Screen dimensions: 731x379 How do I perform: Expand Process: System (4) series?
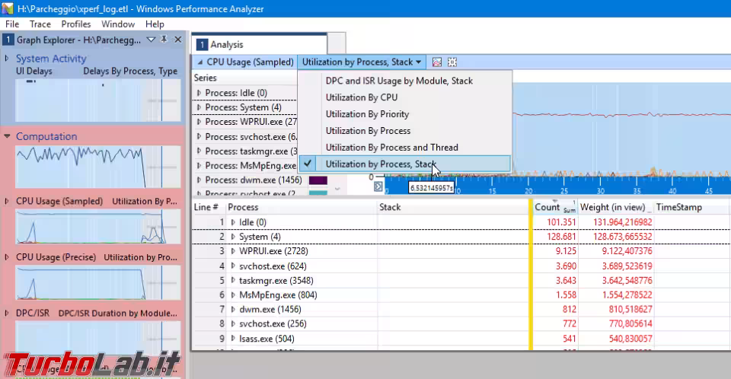click(199, 107)
